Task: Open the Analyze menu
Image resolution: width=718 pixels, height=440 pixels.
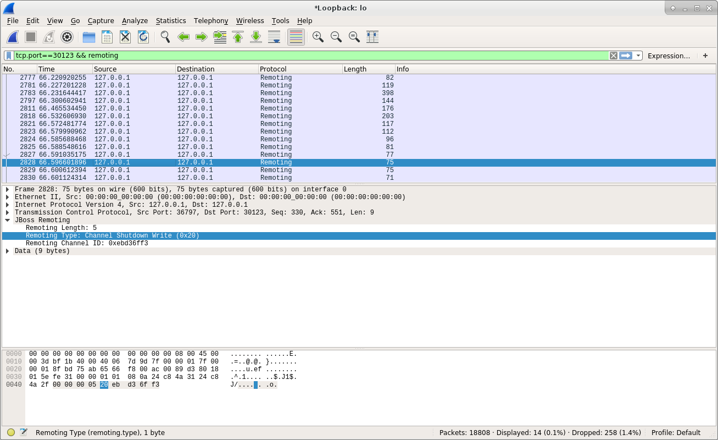Action: click(x=135, y=20)
